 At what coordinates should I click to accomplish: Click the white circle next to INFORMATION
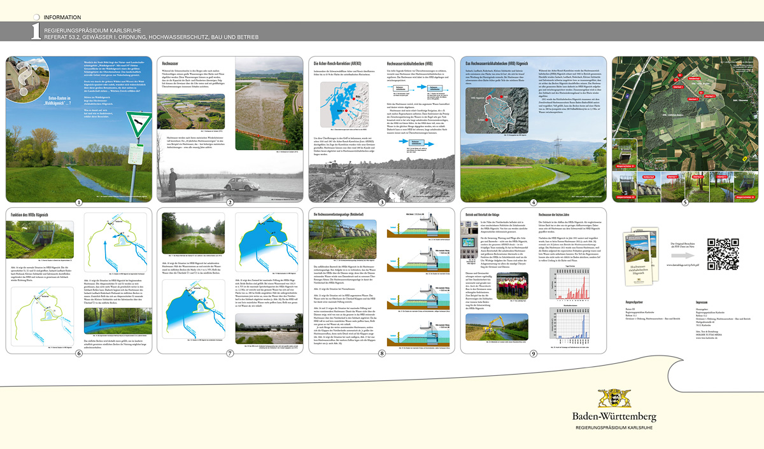37,17
